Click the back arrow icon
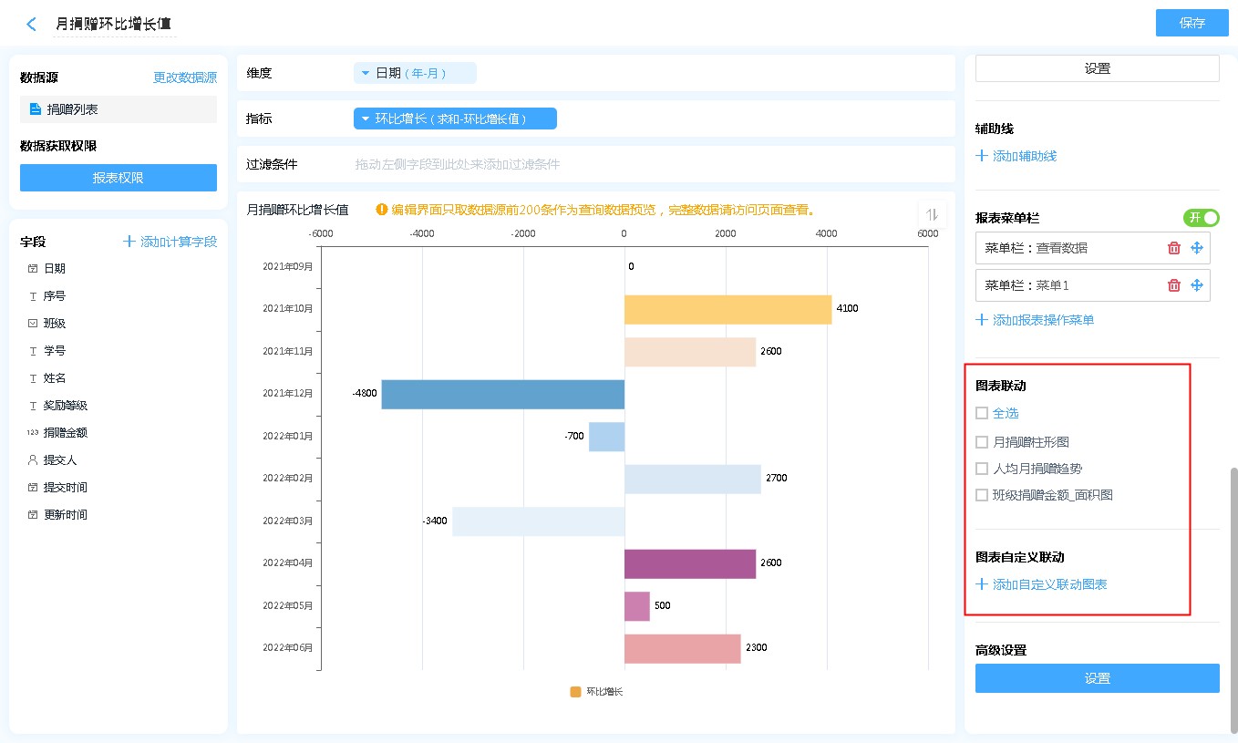Viewport: 1238px width, 743px height. (32, 25)
